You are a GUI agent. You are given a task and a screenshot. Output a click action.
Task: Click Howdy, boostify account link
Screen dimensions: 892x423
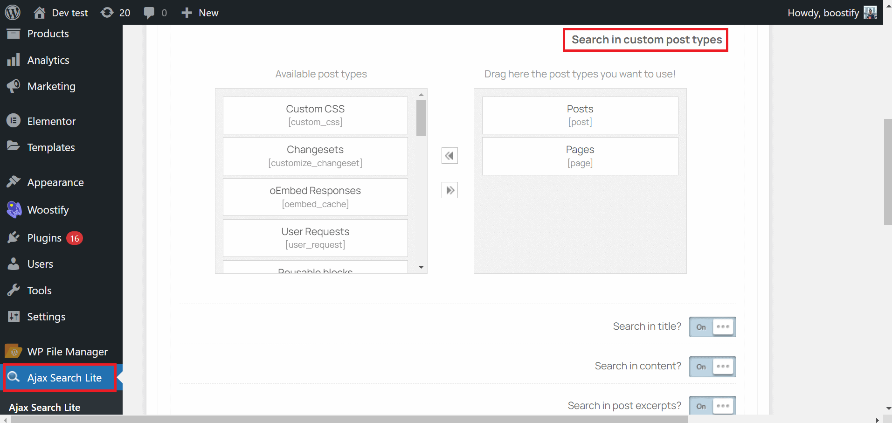click(x=823, y=13)
